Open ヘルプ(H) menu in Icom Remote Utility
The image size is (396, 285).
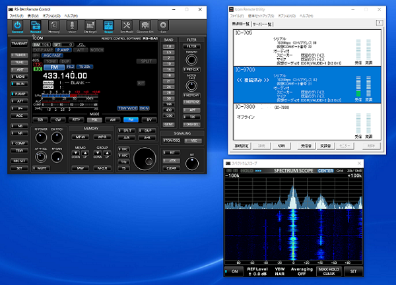click(306, 16)
